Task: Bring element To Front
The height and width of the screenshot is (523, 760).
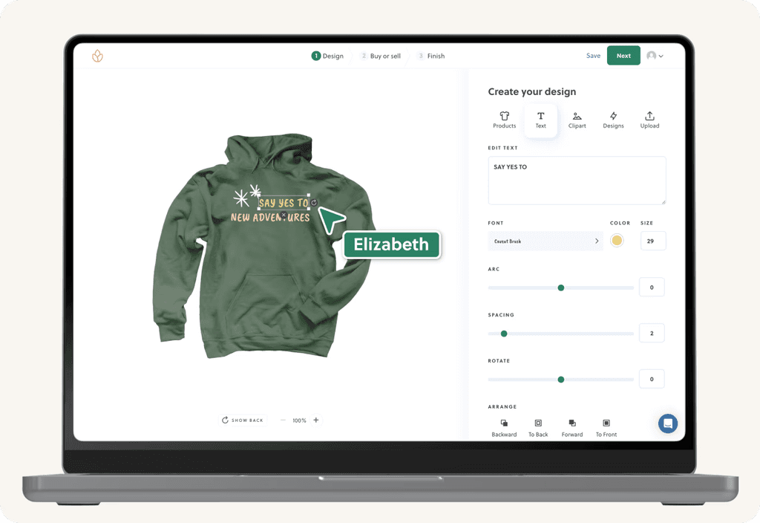Action: point(606,428)
